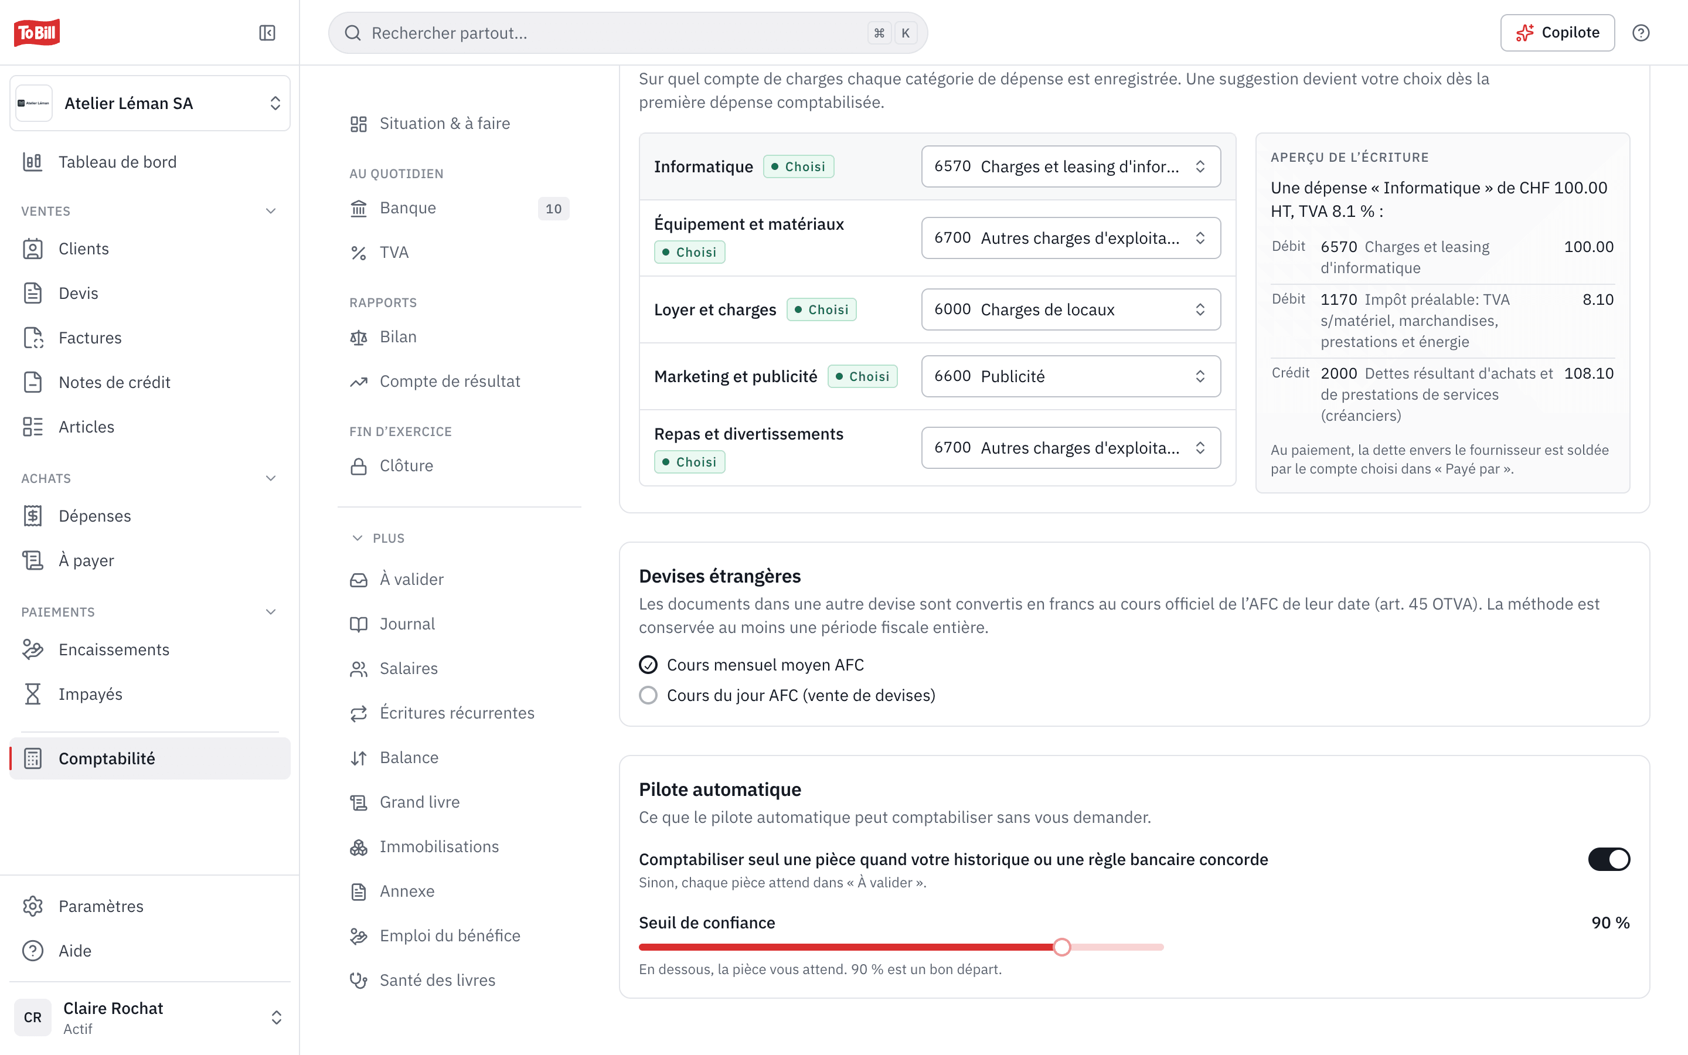Focus the Rechercher partout search field
Image resolution: width=1688 pixels, height=1055 pixels.
[628, 33]
